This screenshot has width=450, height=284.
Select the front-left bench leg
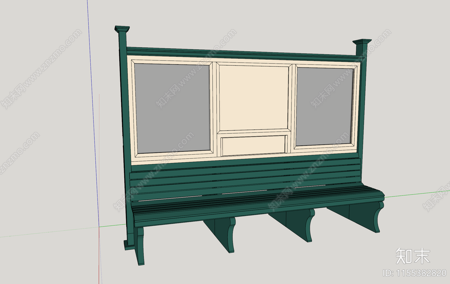[x=140, y=246]
